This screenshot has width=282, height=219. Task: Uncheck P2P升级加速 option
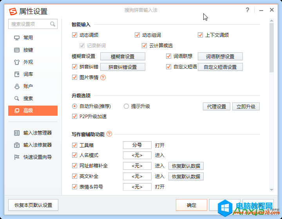point(75,117)
